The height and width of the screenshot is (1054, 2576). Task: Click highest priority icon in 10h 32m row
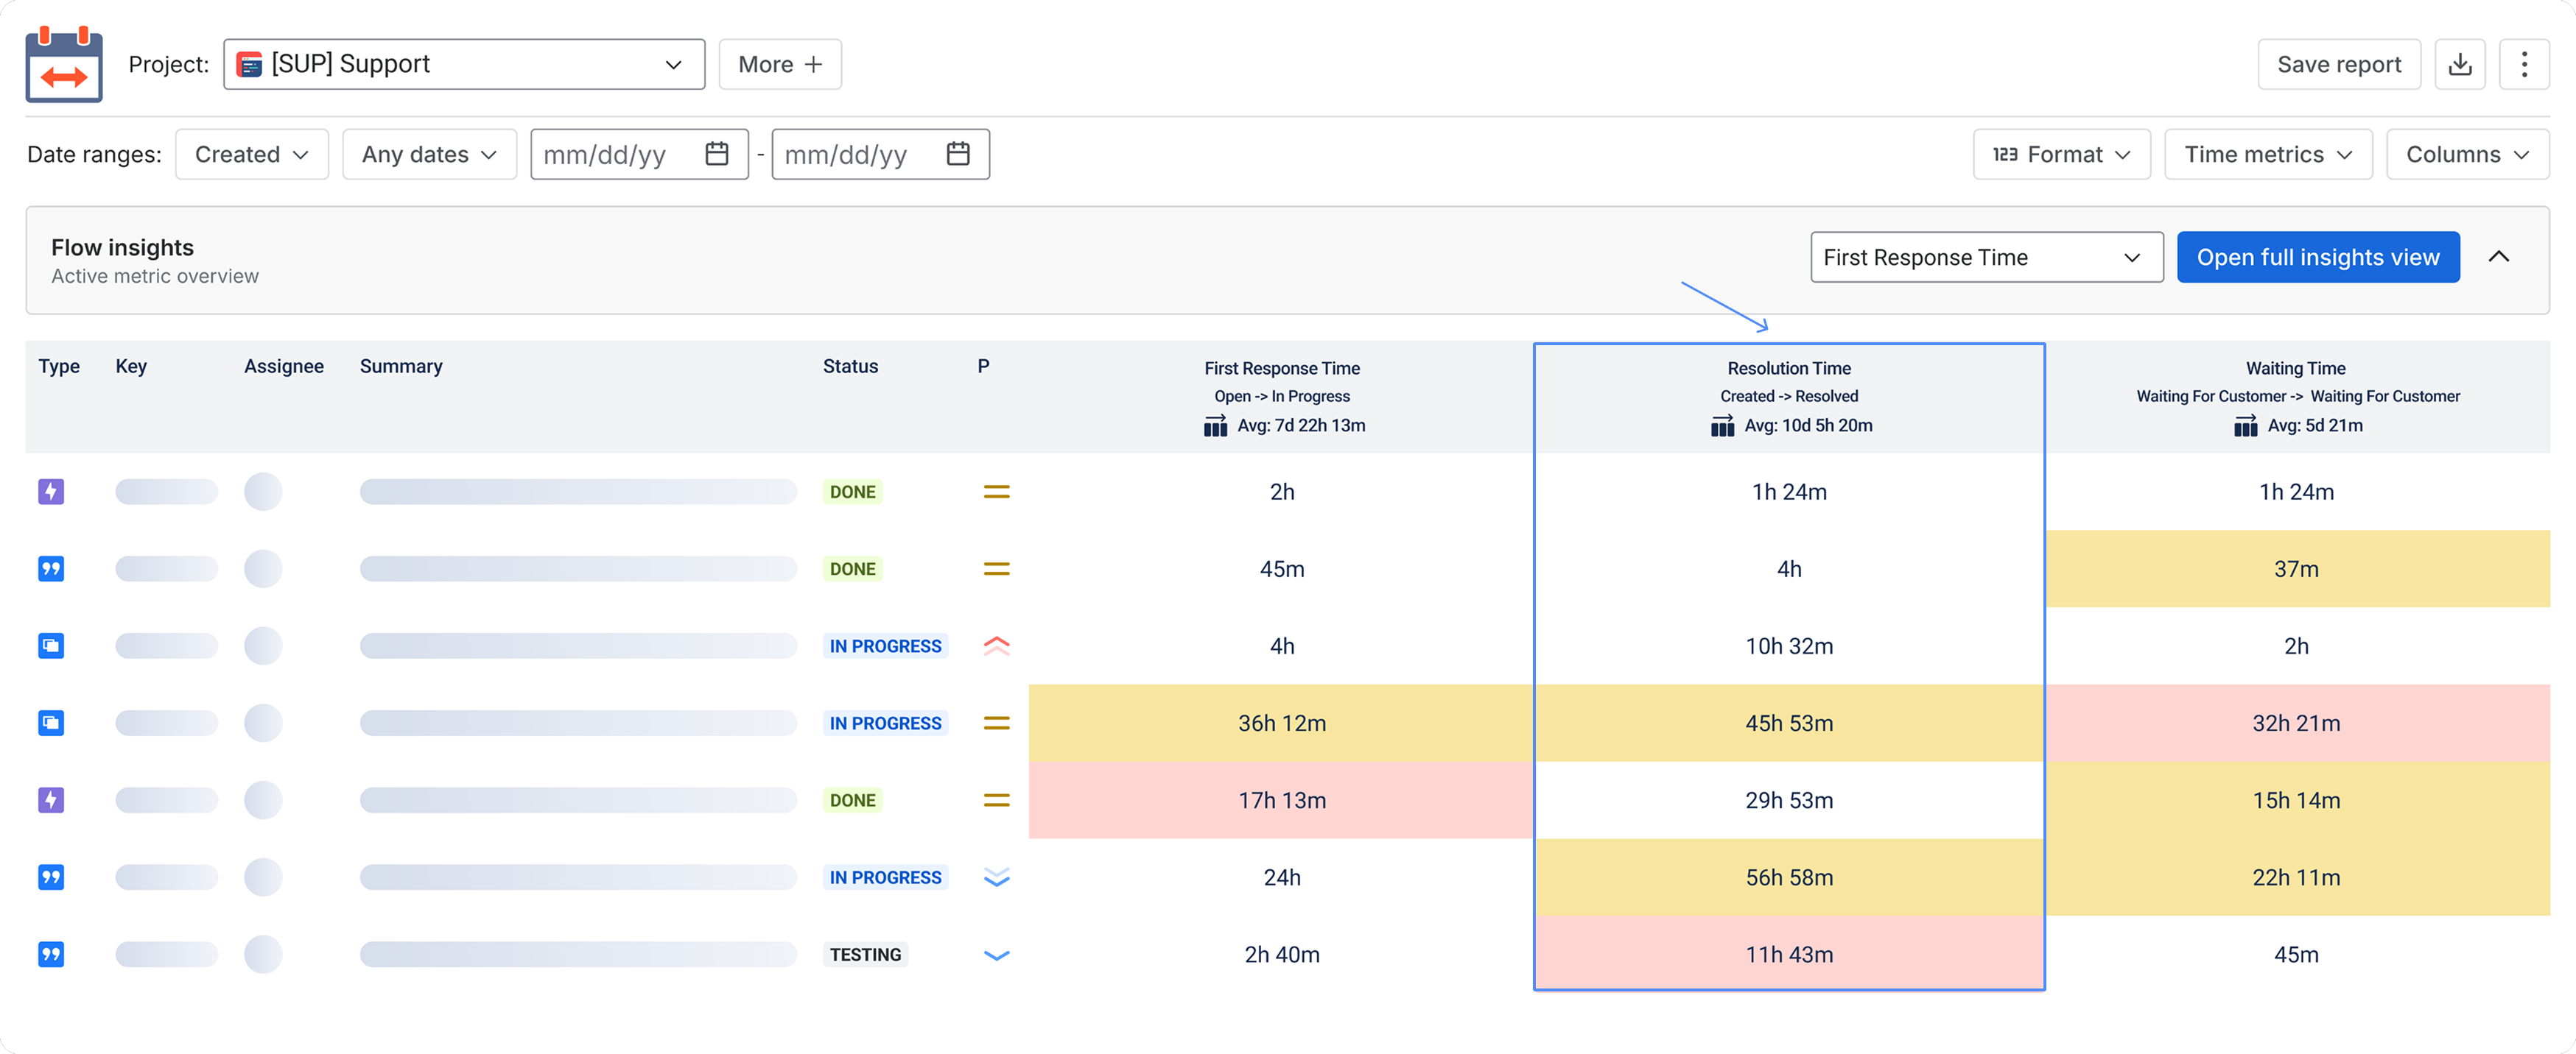(x=996, y=646)
